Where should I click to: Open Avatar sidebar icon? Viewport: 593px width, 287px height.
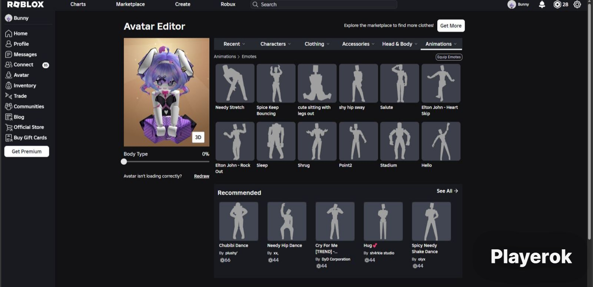click(9, 75)
